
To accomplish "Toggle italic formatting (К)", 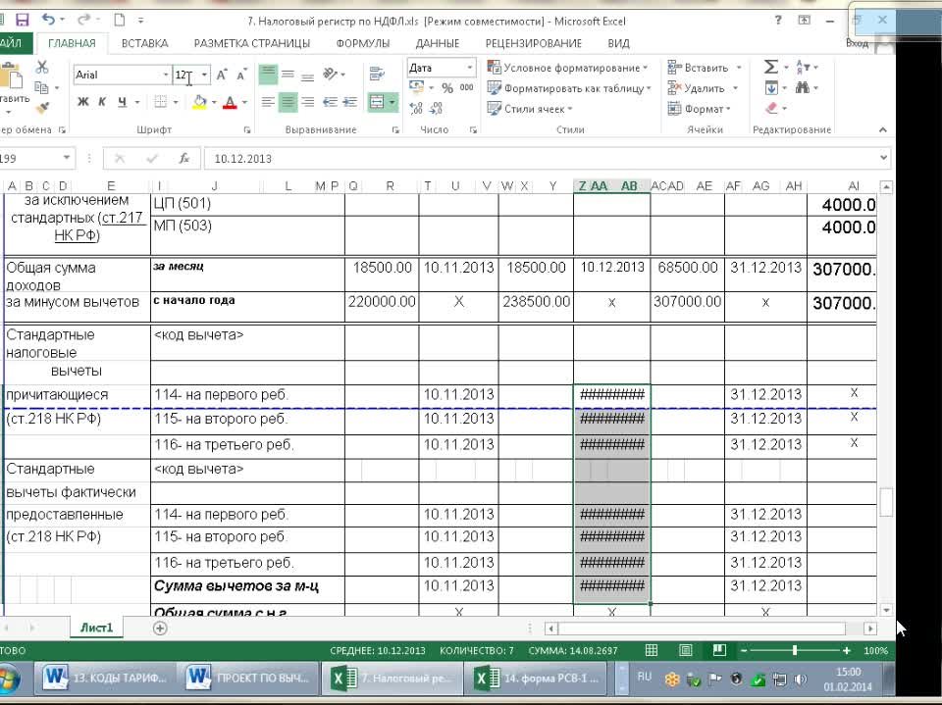I will [103, 102].
